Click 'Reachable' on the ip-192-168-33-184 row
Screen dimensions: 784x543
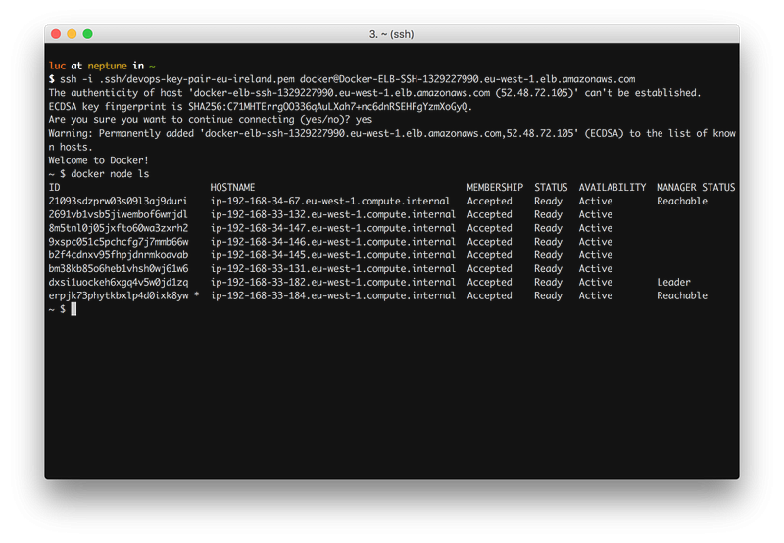[682, 295]
